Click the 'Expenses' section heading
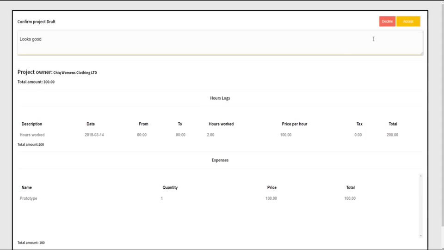The image size is (444, 250). pyautogui.click(x=220, y=160)
